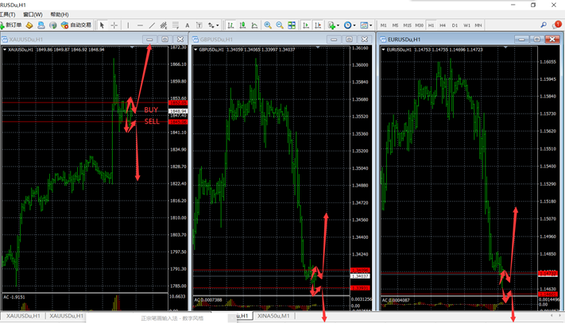Select the text label tool (A)
Viewport: 565px width, 323px height.
point(188,25)
